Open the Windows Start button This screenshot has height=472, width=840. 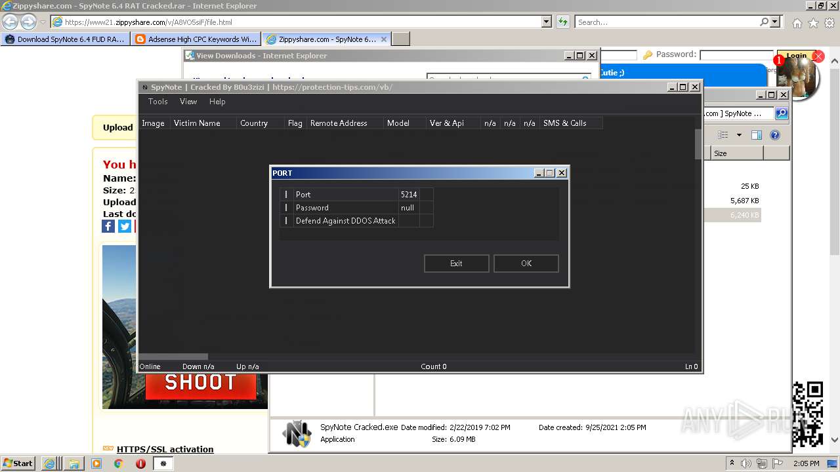[x=18, y=463]
